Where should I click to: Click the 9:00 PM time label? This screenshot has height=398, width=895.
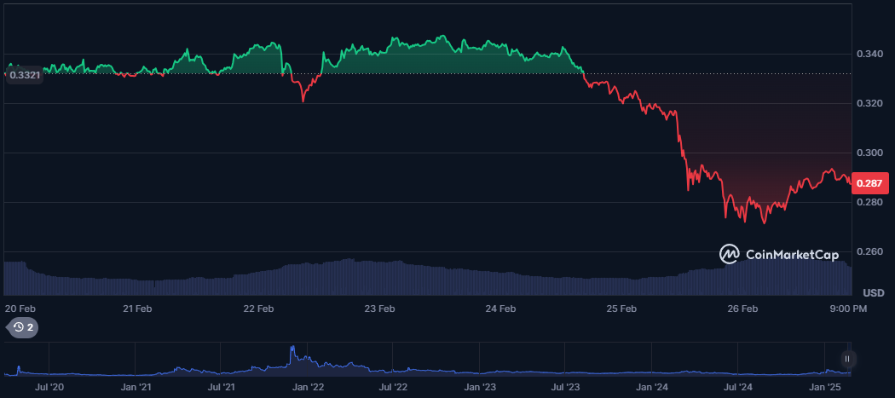(x=848, y=309)
